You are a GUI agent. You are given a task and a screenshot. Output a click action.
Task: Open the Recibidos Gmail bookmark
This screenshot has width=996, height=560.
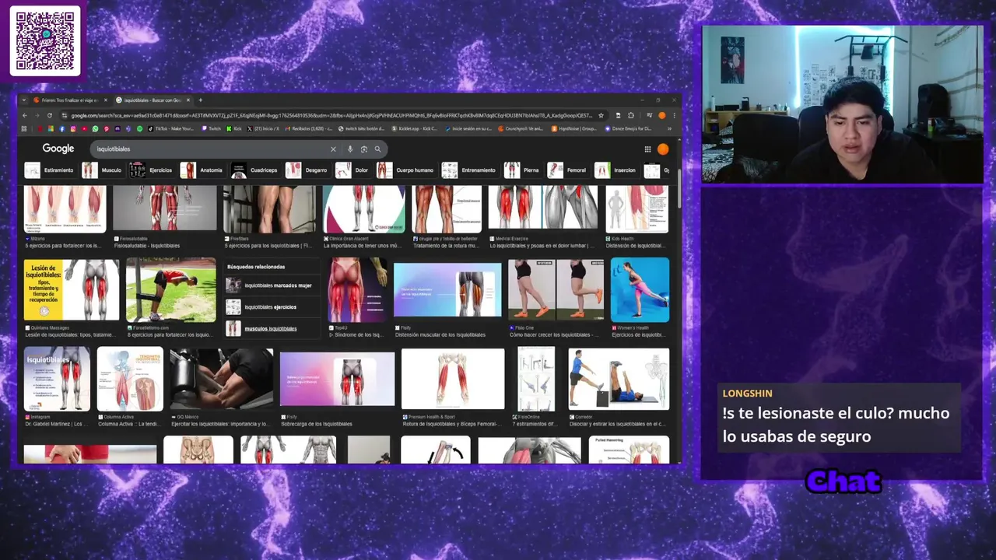coord(310,128)
